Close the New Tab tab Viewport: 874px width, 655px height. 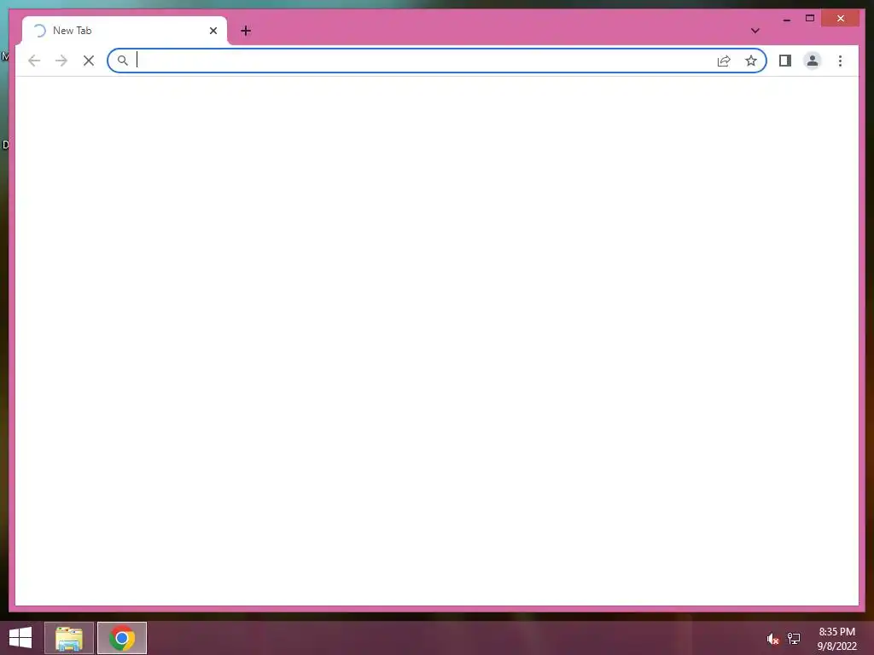(213, 31)
